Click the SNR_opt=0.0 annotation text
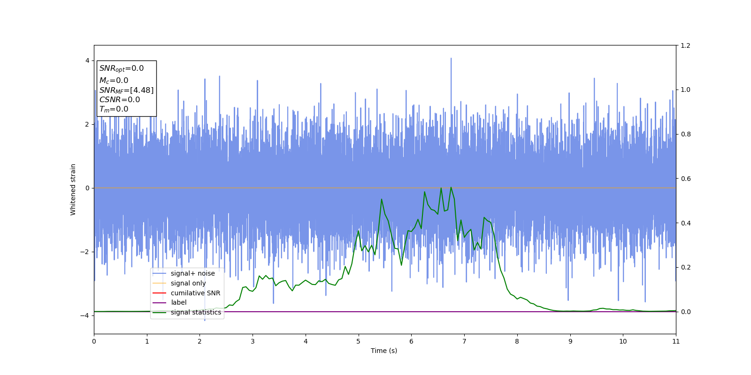This screenshot has width=751, height=375. tap(122, 68)
